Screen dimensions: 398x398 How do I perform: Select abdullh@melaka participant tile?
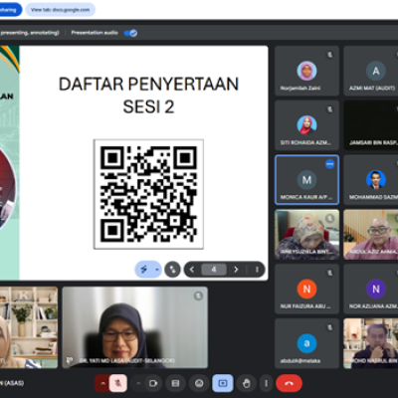[x=307, y=343]
